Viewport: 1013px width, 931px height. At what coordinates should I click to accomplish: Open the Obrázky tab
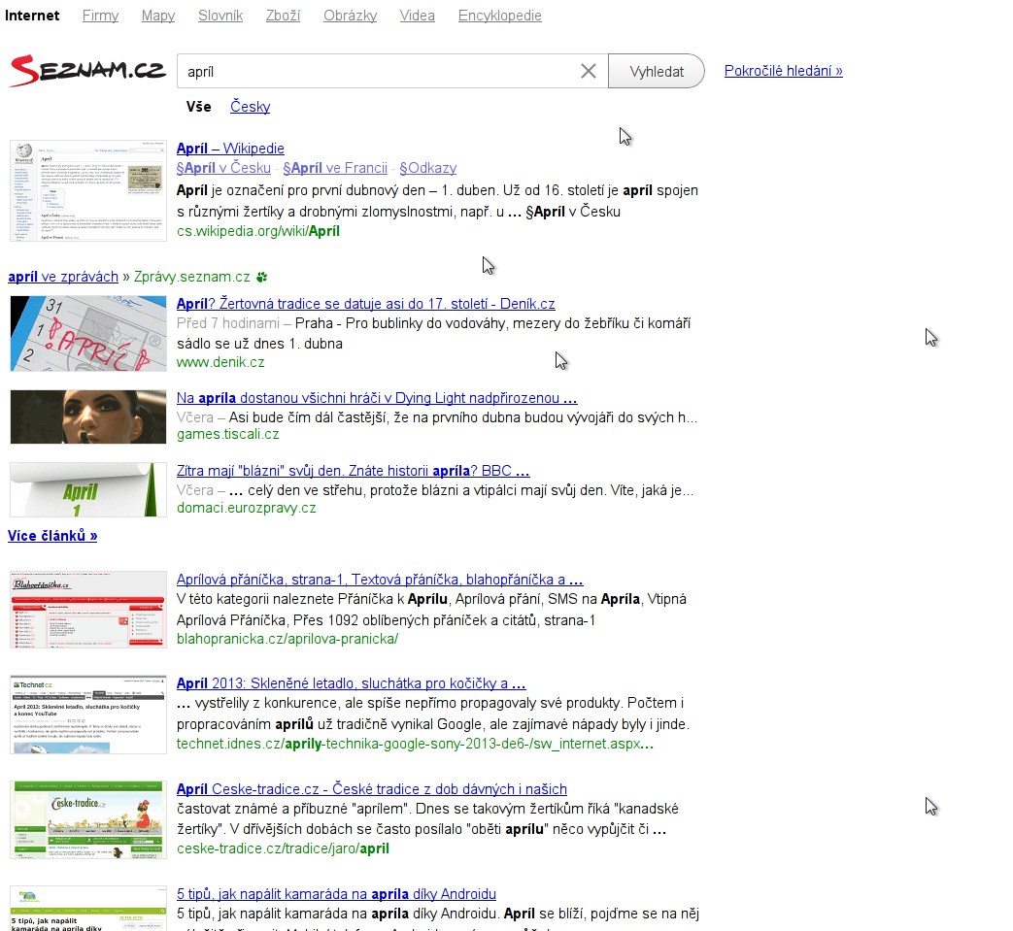(x=351, y=16)
